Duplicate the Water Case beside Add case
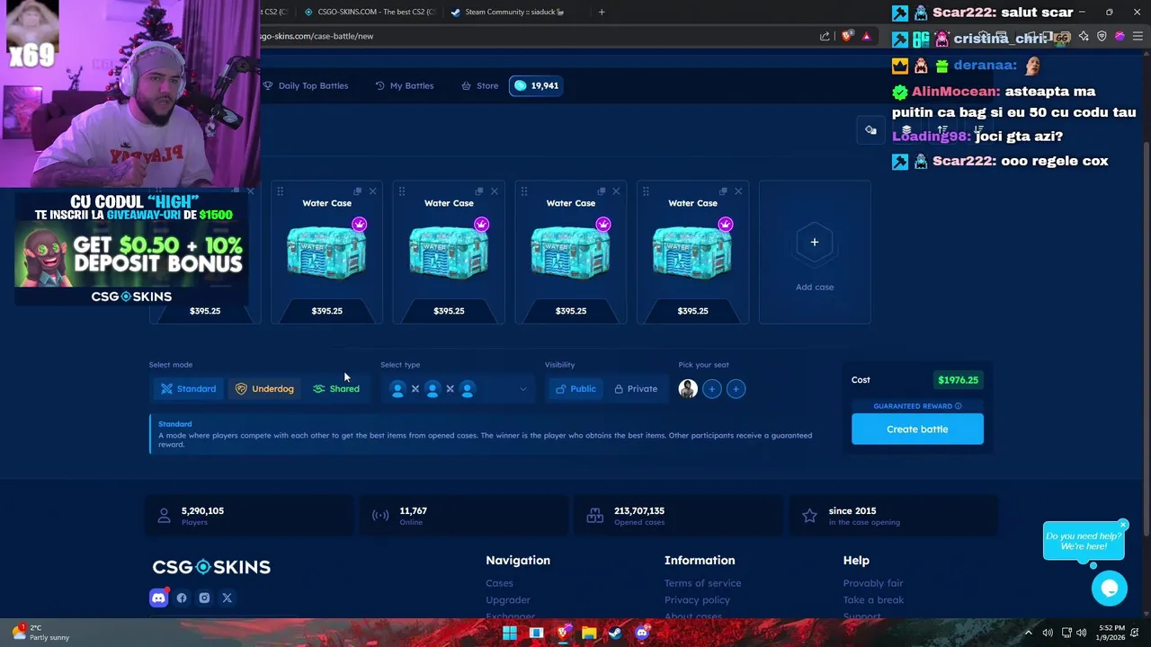This screenshot has height=647, width=1151. coord(723,191)
